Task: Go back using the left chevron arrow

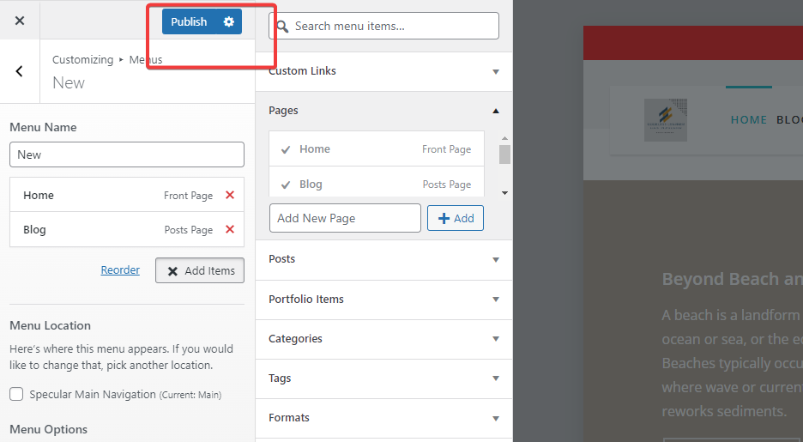Action: tap(20, 71)
